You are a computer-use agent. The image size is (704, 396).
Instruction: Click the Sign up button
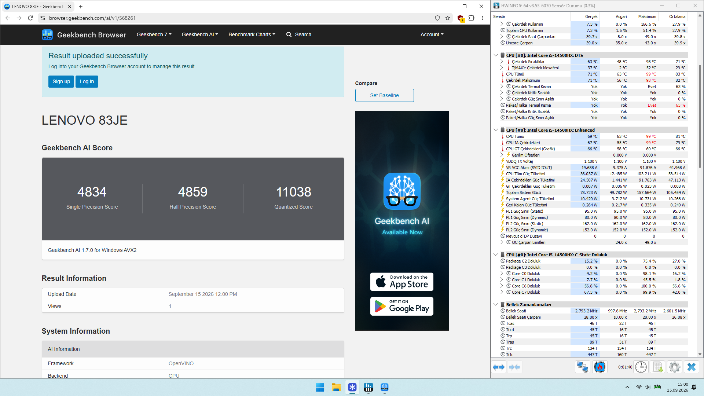61,81
